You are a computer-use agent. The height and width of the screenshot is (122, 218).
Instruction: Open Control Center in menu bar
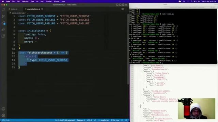[195, 1]
